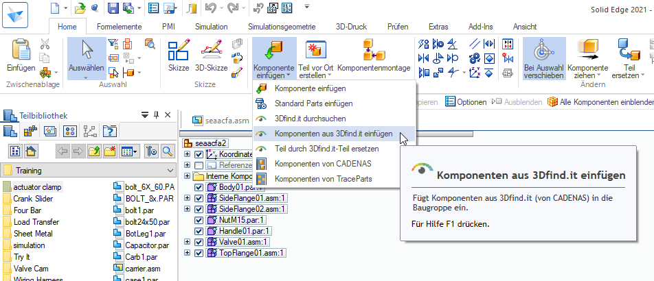Select menu item Standard Parts einfügen
Screen dimensions: 654x281
pos(334,103)
